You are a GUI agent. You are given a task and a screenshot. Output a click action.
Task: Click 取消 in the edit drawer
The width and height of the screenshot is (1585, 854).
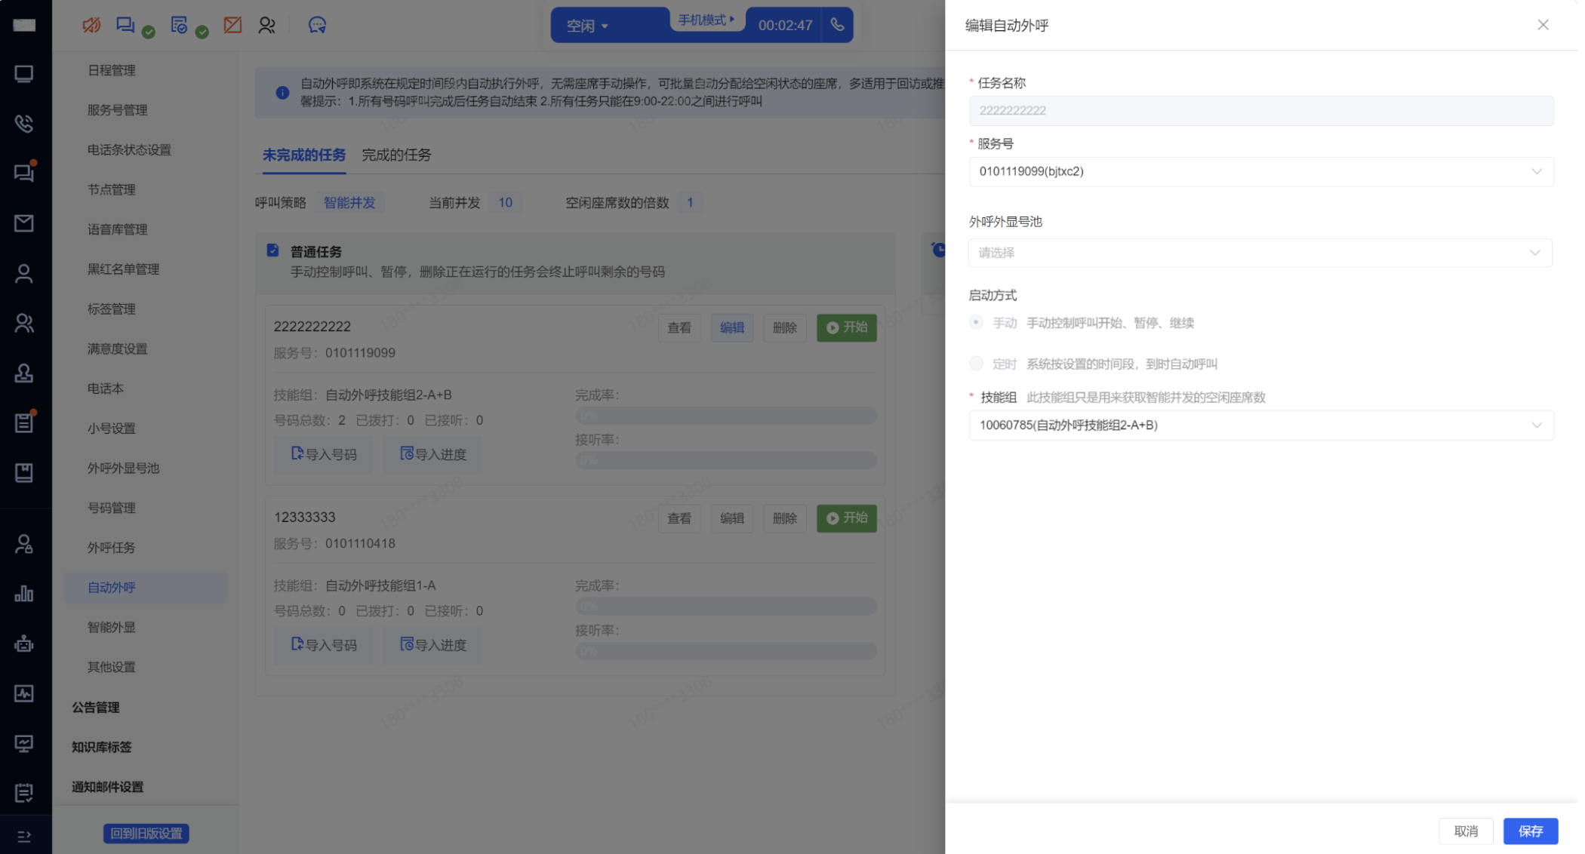[1466, 831]
